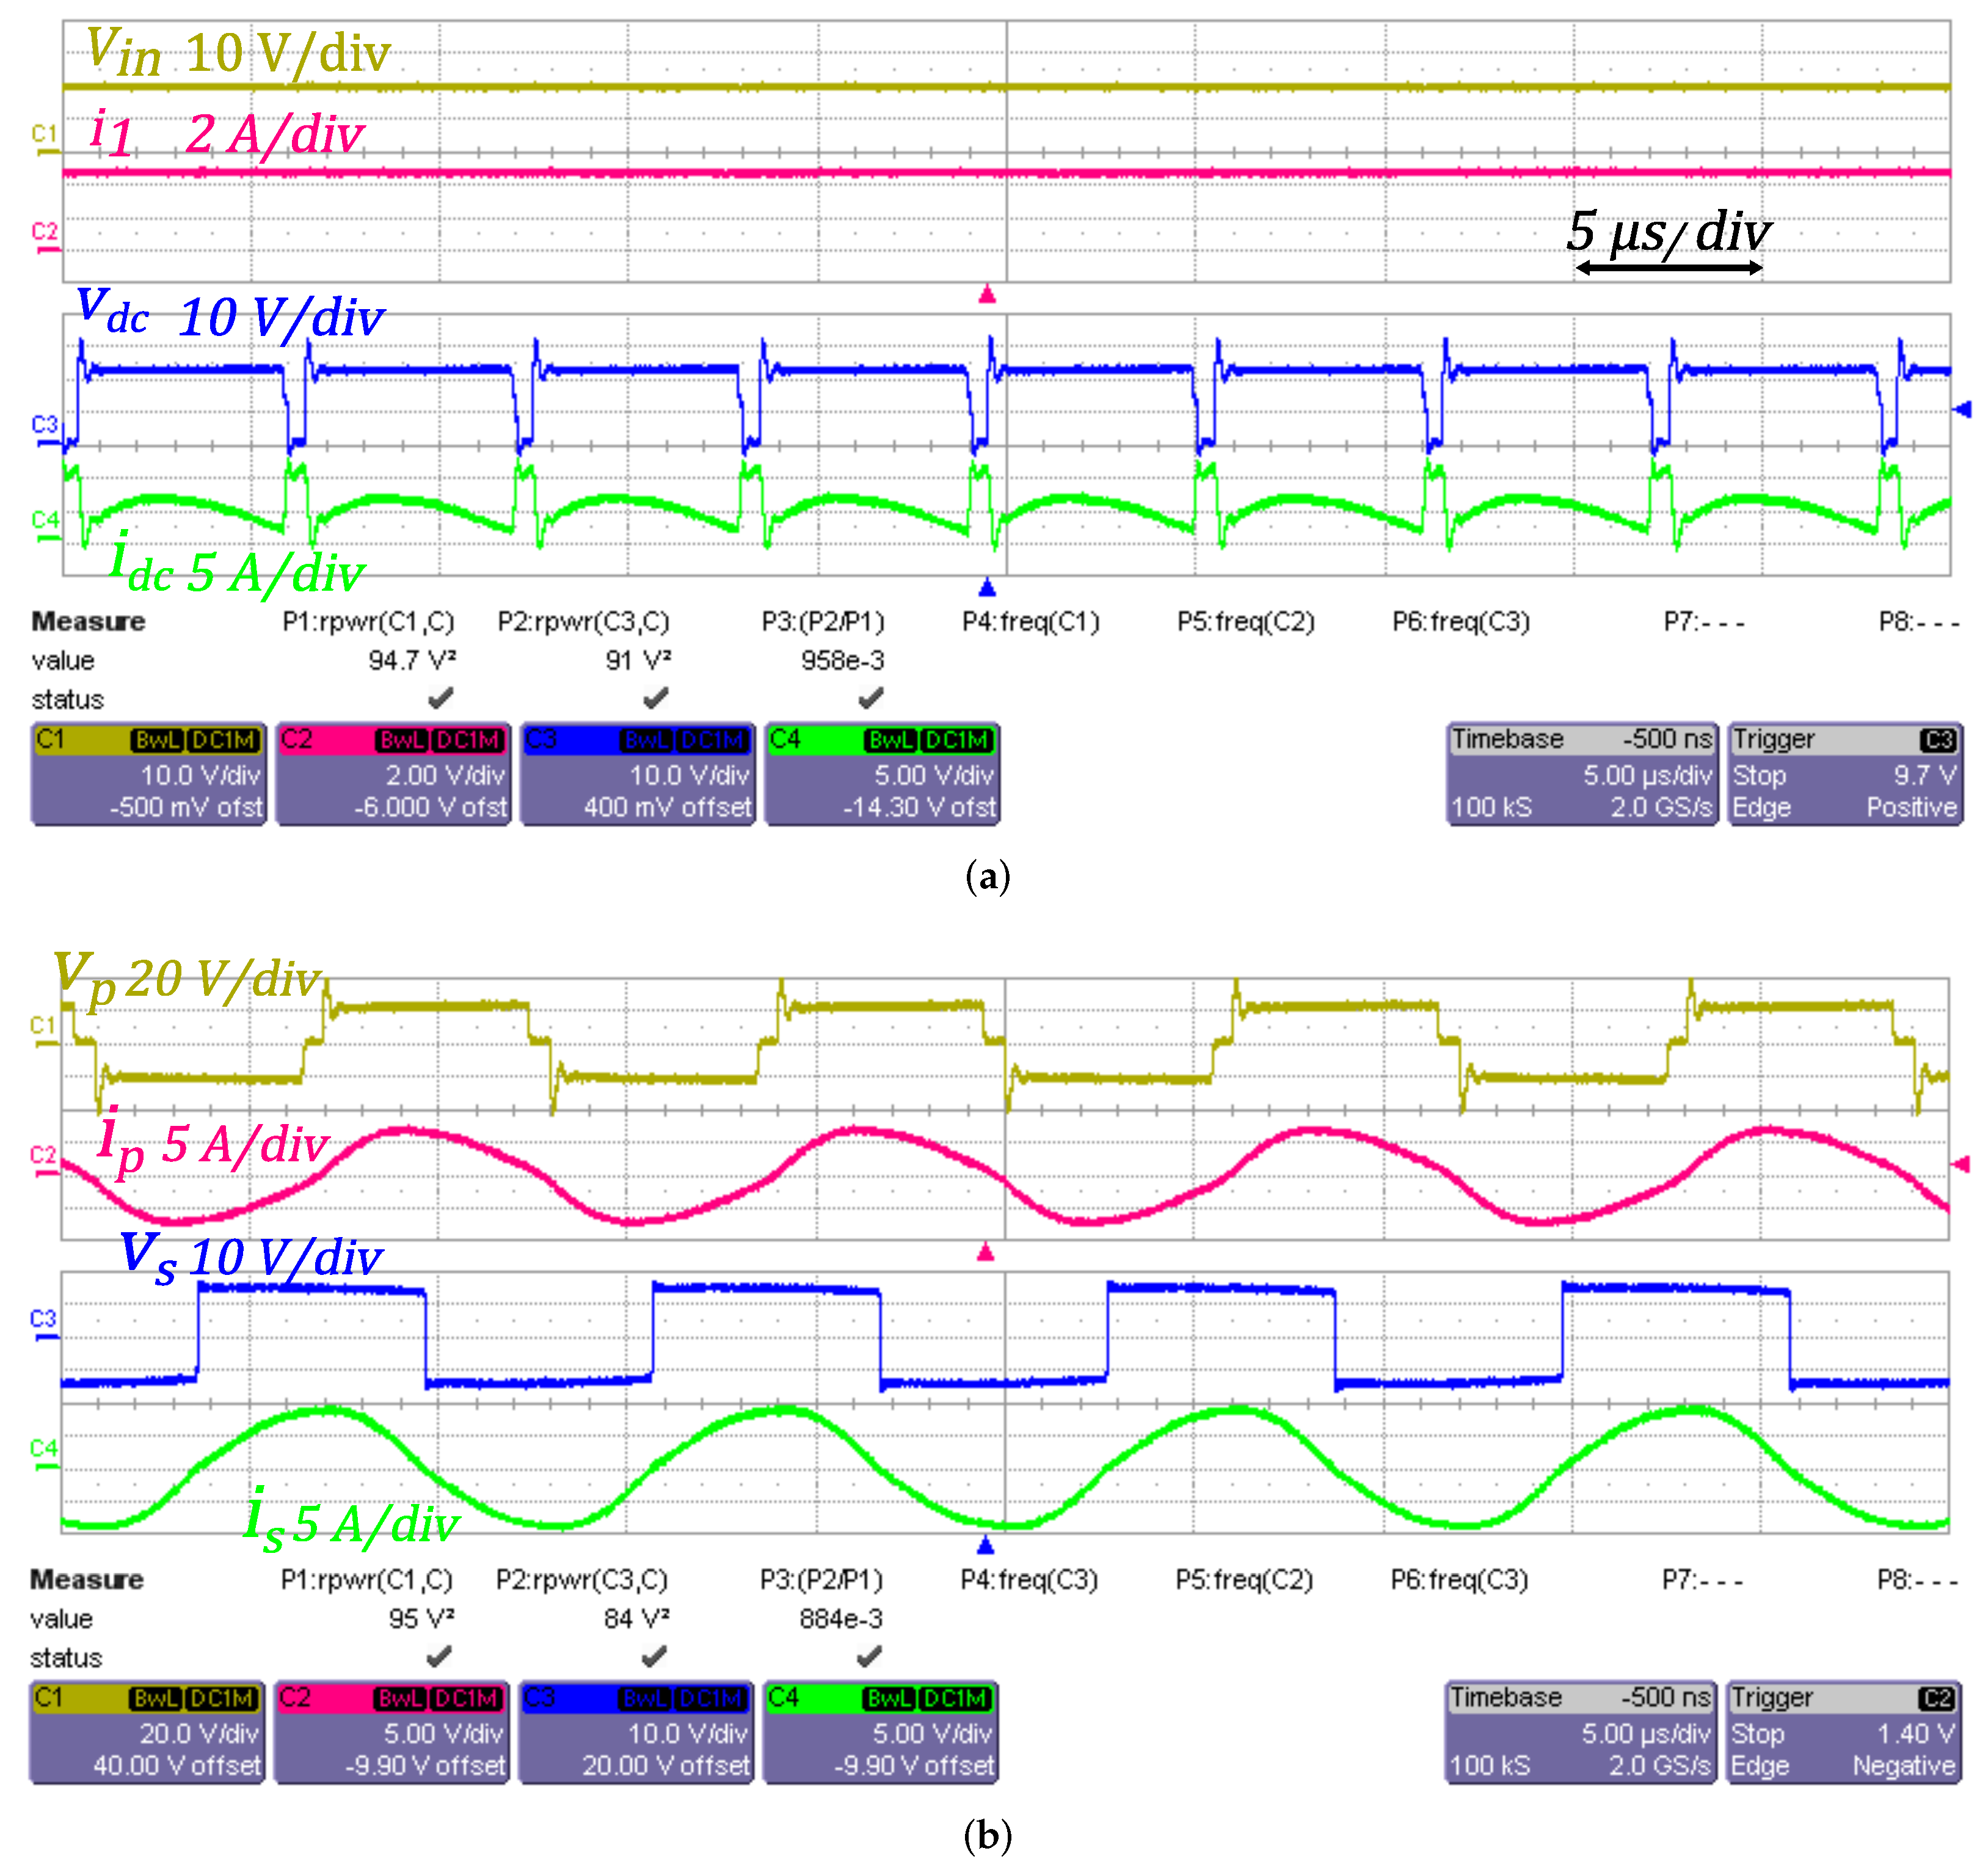The image size is (1988, 1873).
Task: Click the 5 µs/div scale arrow annotation
Action: [1668, 267]
